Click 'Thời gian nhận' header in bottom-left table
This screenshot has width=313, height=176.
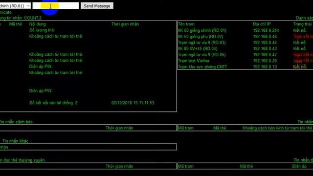pyautogui.click(x=119, y=166)
